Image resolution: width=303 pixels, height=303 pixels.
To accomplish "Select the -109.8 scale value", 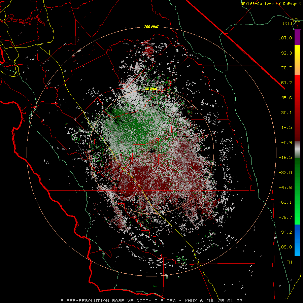I will [x=284, y=247].
